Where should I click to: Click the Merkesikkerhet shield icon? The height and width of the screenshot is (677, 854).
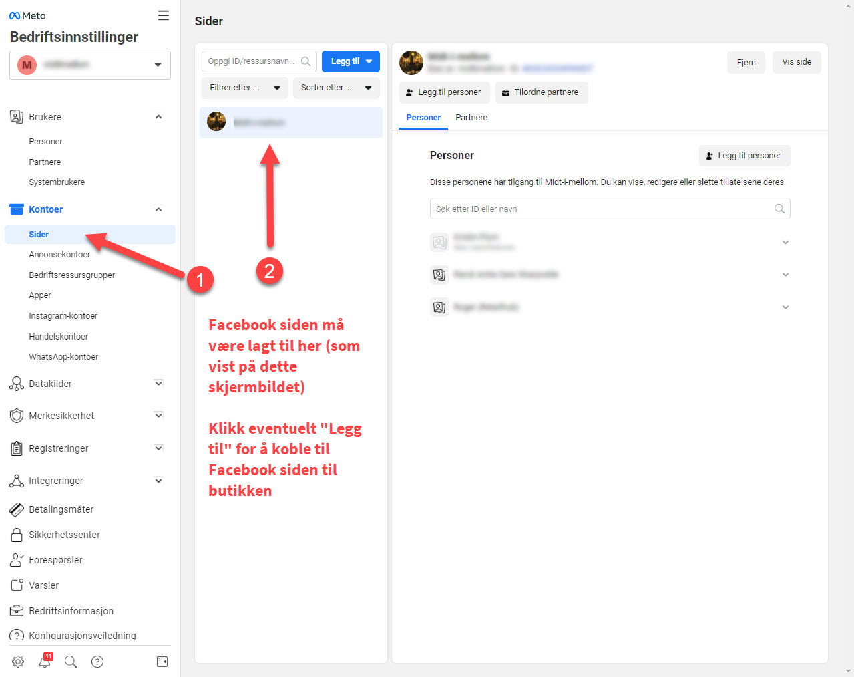point(17,416)
